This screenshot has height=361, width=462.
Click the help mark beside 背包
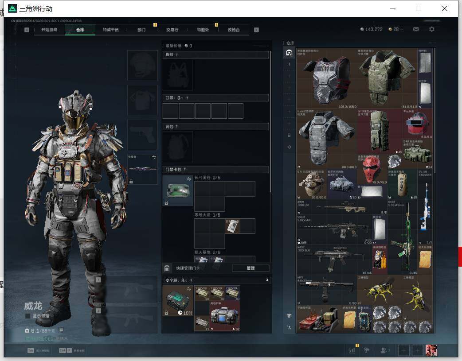click(176, 127)
